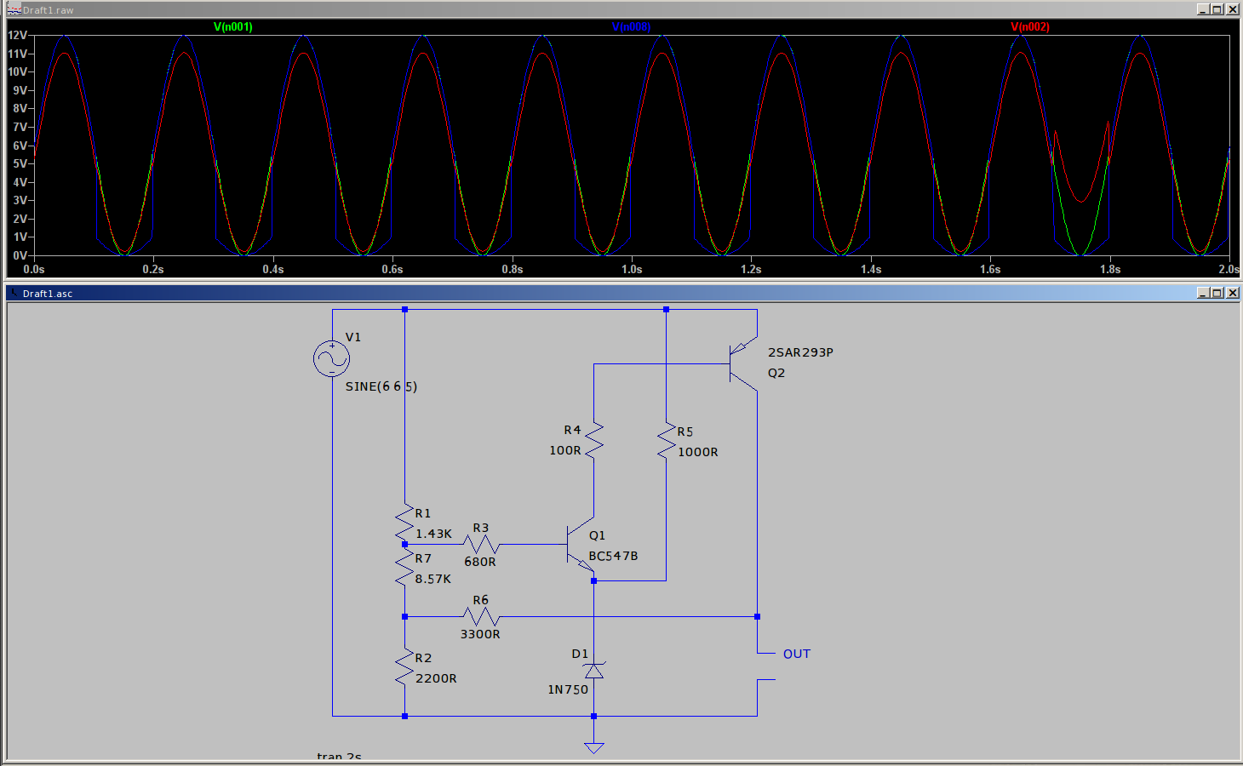Viewport: 1243px width, 766px height.
Task: Click the 1.0s time axis label
Action: tap(631, 269)
